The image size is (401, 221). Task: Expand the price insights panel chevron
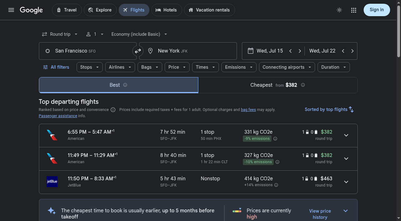point(346,211)
